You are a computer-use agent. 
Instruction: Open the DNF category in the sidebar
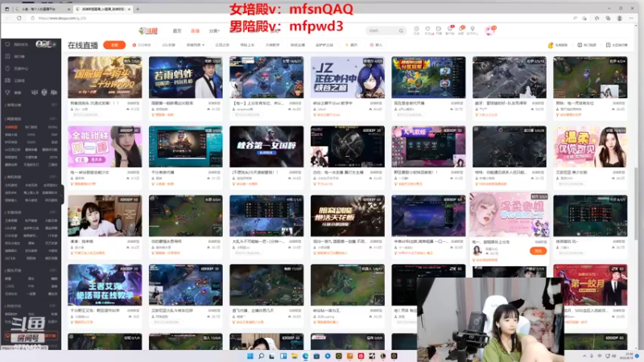click(54, 134)
